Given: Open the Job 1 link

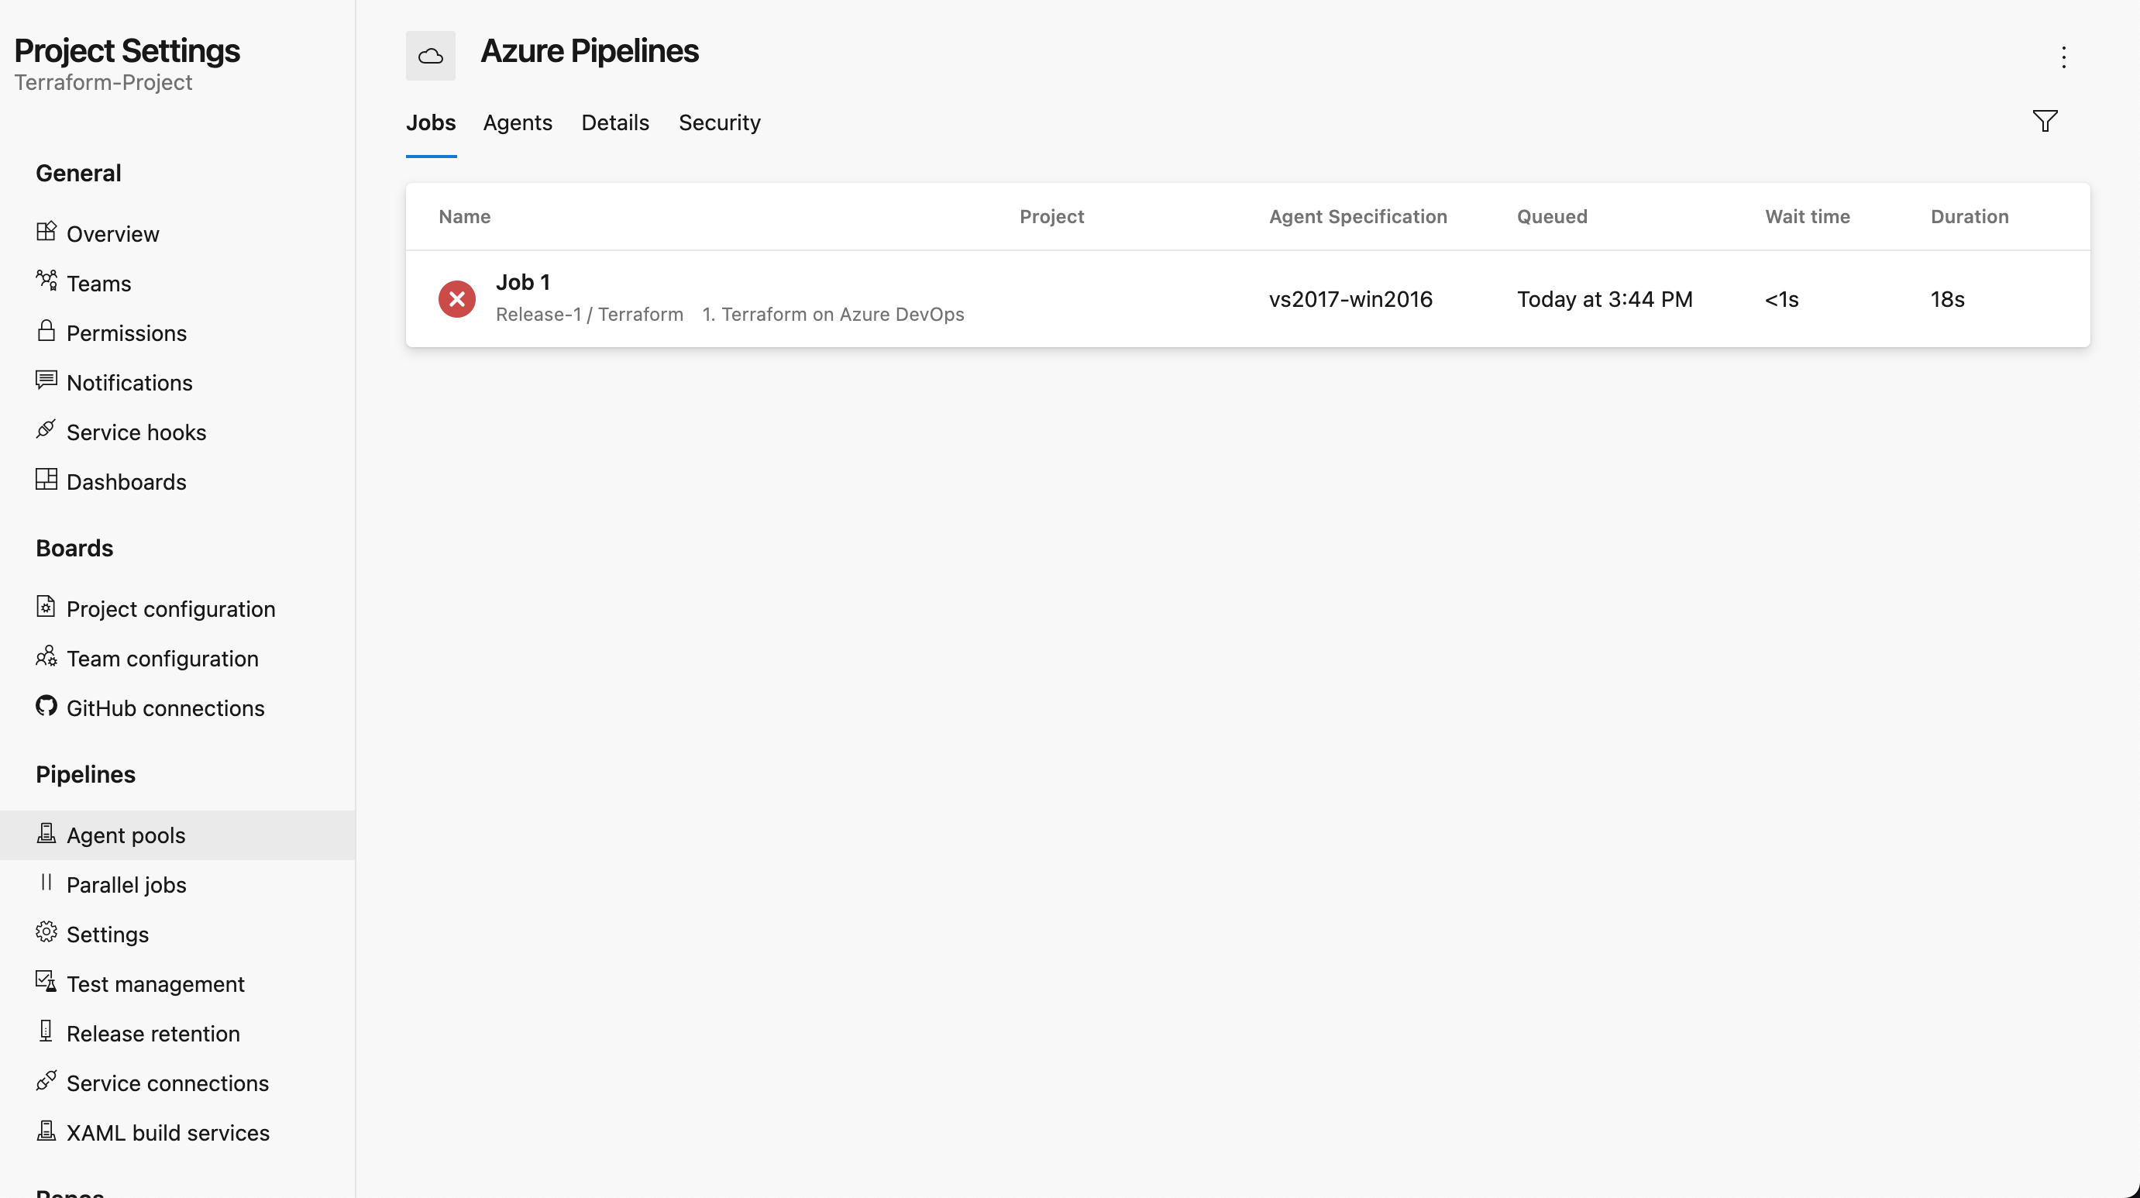Looking at the screenshot, I should (522, 283).
